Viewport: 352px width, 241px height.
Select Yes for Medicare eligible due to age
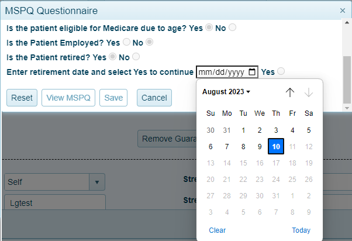[x=209, y=28]
